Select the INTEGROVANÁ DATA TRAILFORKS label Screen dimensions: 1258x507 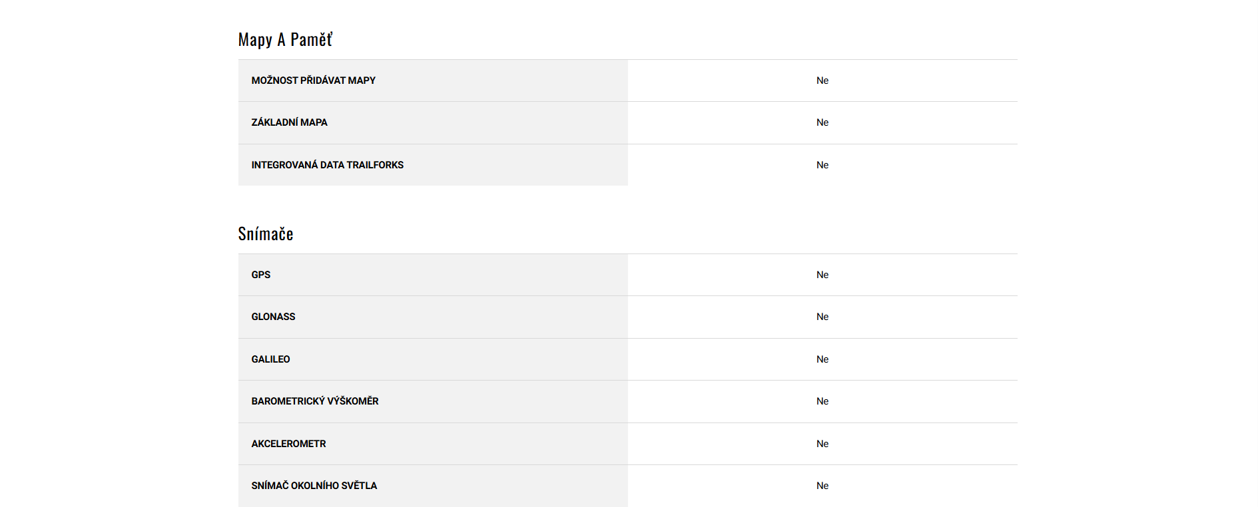pyautogui.click(x=327, y=165)
